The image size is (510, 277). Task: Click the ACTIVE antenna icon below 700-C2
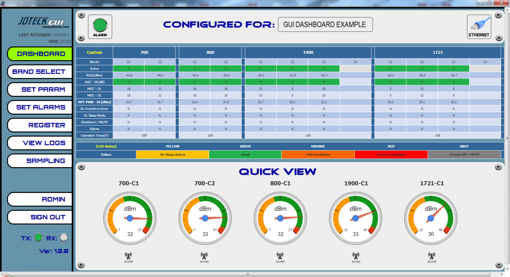tap(204, 256)
